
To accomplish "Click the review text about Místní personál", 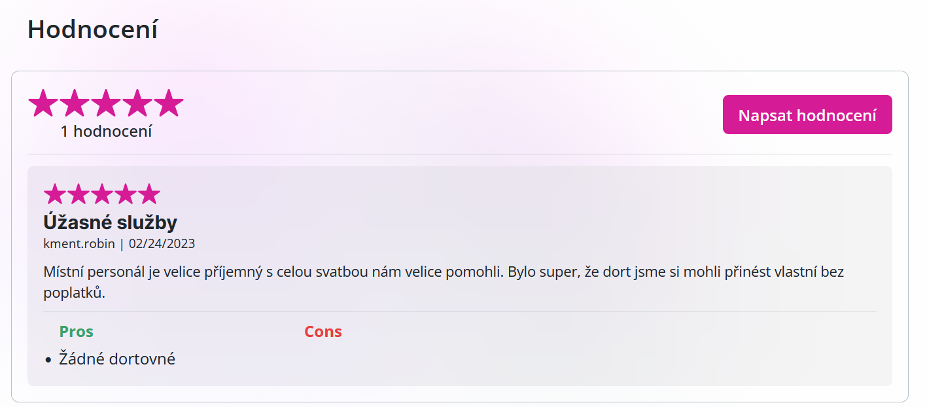I will pyautogui.click(x=444, y=282).
